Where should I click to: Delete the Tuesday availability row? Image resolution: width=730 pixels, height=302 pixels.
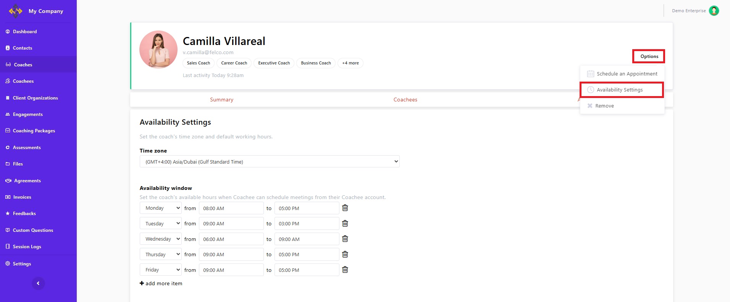[x=345, y=223]
